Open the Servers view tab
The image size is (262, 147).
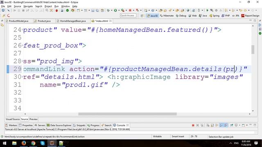40,125
